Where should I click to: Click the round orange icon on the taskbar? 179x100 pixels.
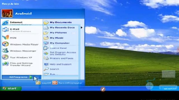click(103, 89)
